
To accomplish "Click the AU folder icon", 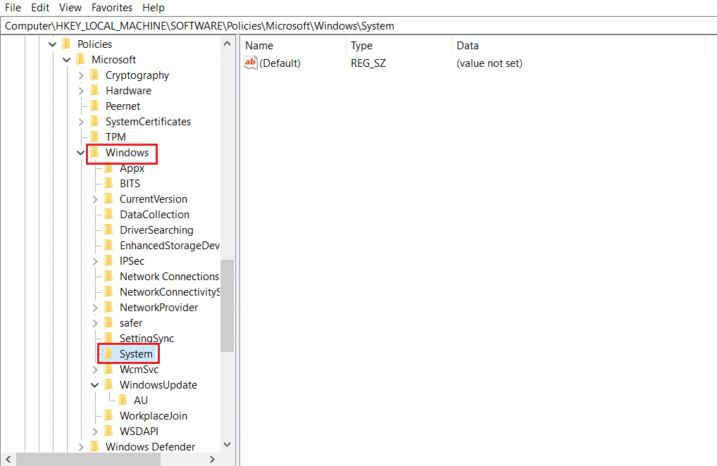I will 123,401.
